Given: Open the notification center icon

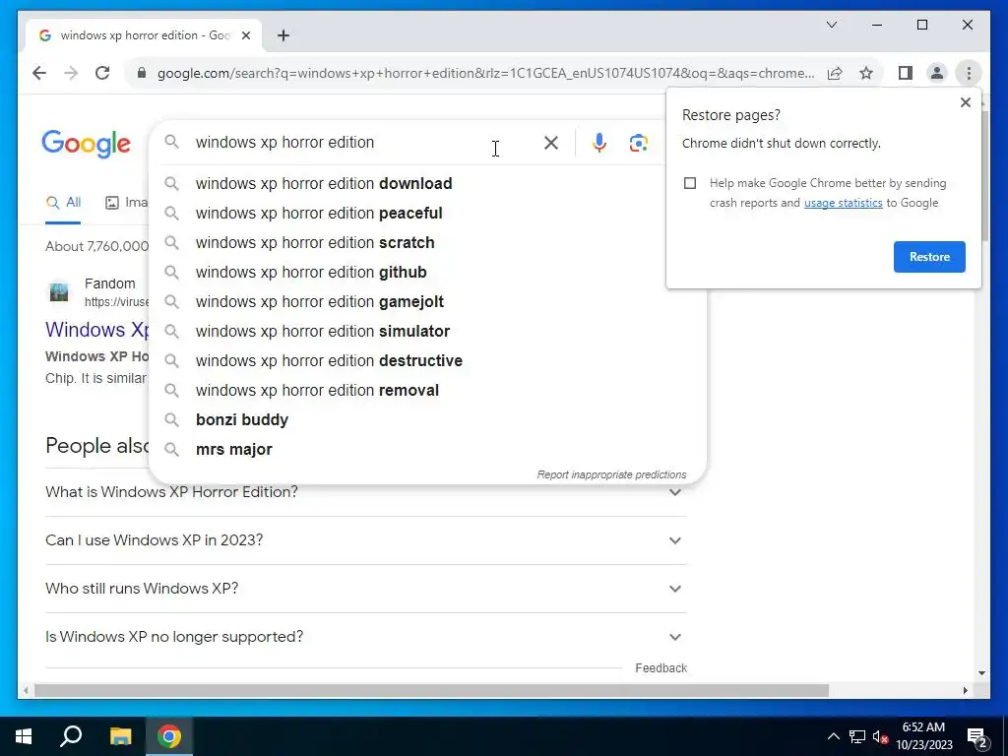Looking at the screenshot, I should (x=977, y=737).
